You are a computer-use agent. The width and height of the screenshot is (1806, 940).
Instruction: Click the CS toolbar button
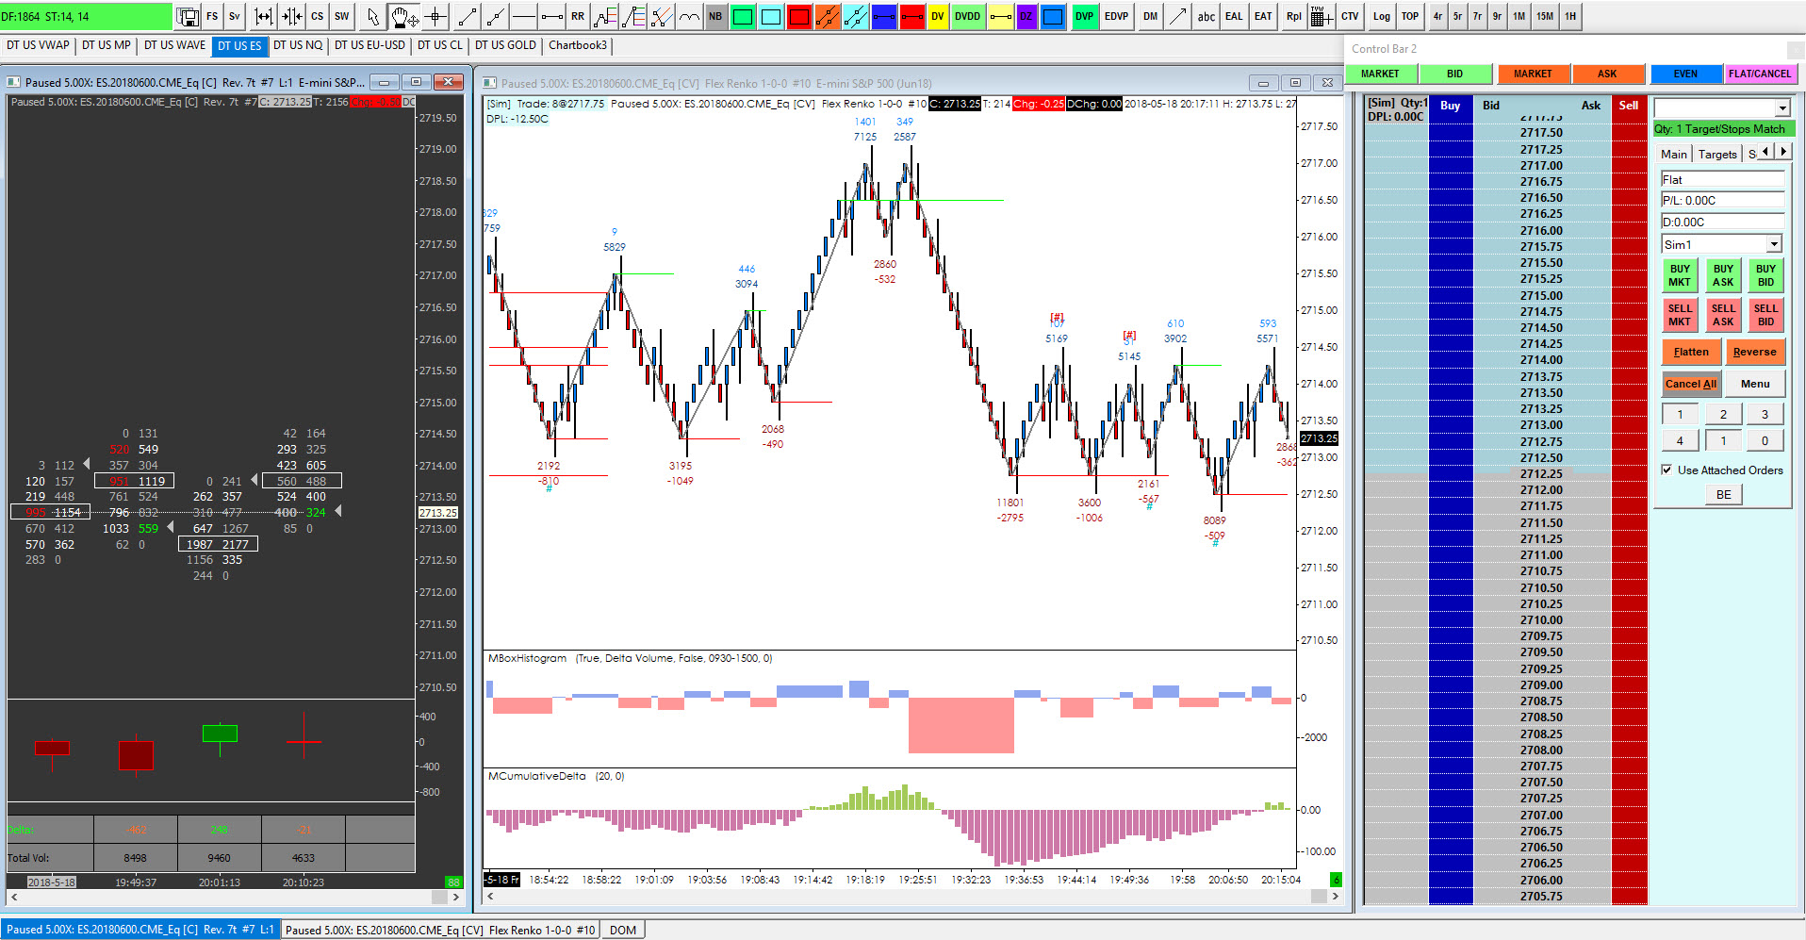[318, 16]
